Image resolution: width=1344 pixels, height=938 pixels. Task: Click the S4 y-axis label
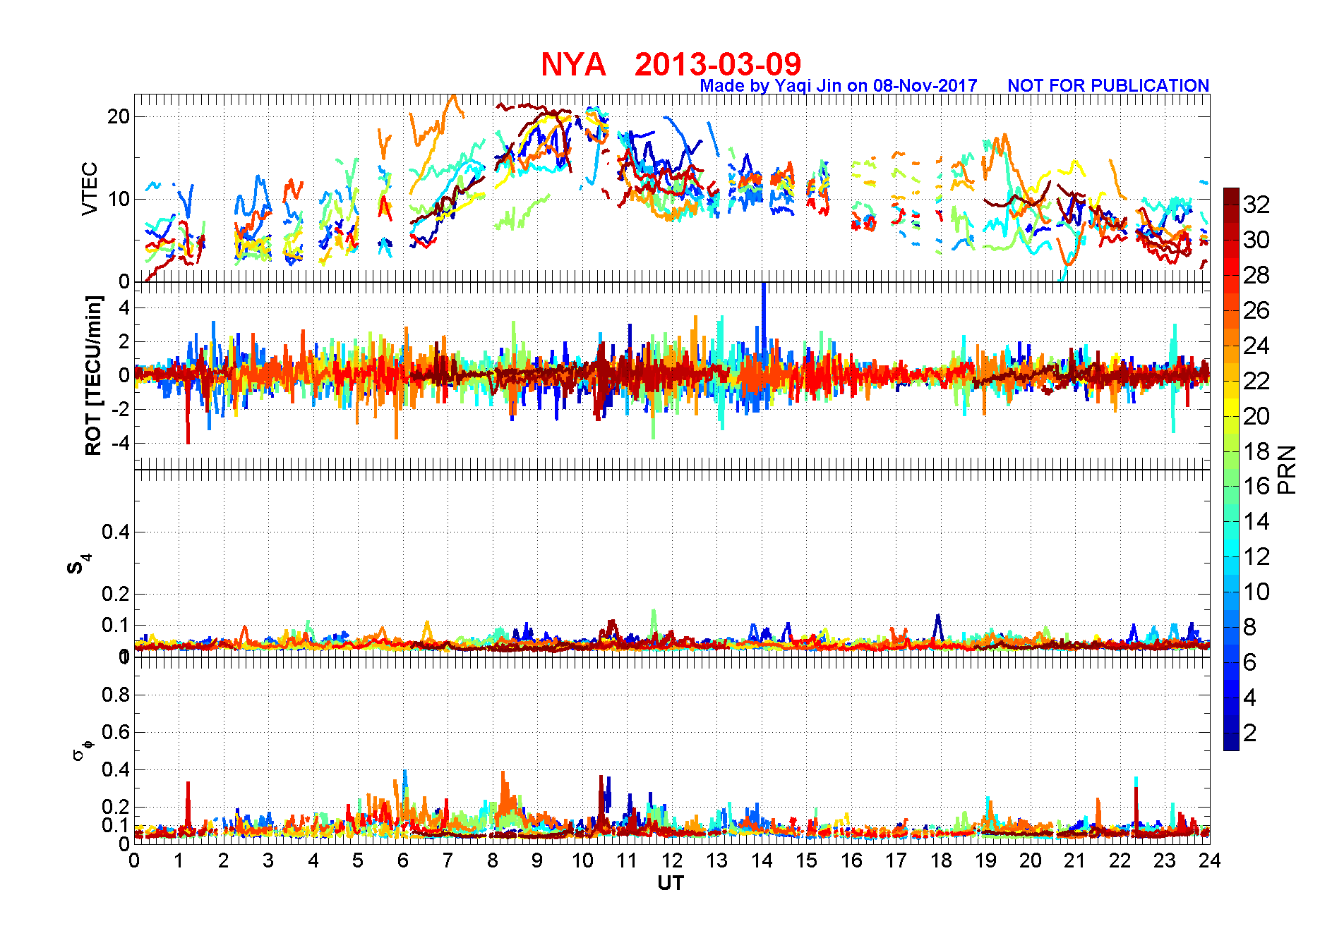coord(78,565)
